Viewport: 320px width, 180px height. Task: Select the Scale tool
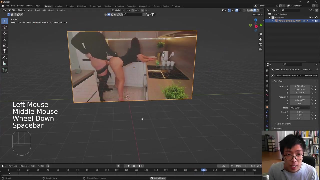4,45
